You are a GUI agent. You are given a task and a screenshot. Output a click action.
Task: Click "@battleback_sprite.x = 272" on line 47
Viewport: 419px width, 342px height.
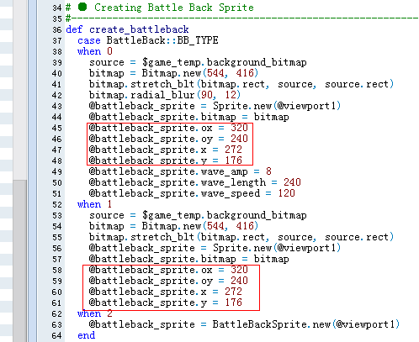tap(166, 150)
